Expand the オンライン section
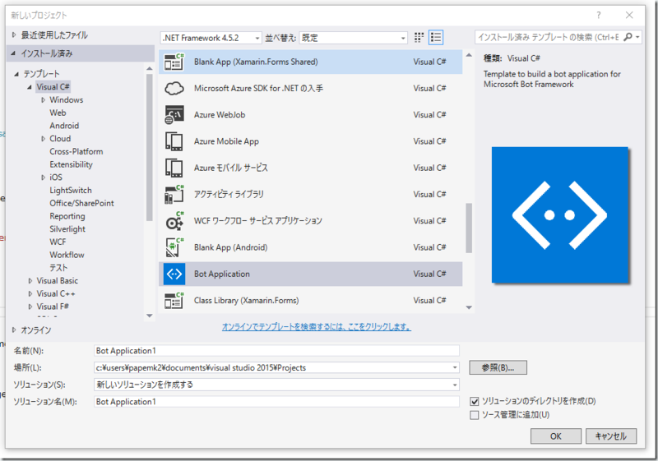The height and width of the screenshot is (461, 658). click(14, 330)
